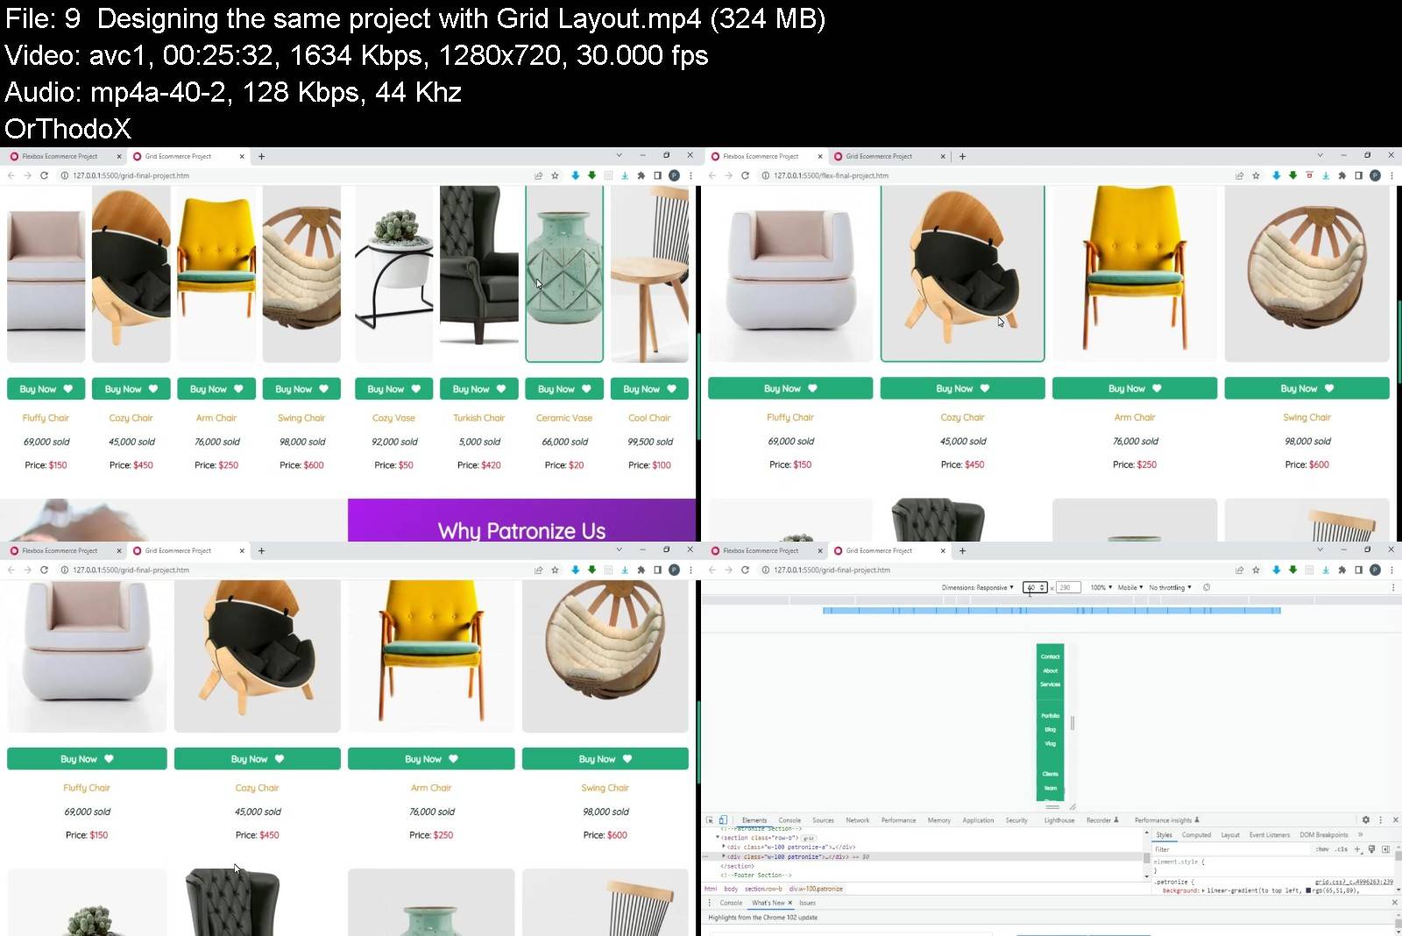
Task: Click the width stepper arrows in the device toolbar
Action: [1042, 587]
